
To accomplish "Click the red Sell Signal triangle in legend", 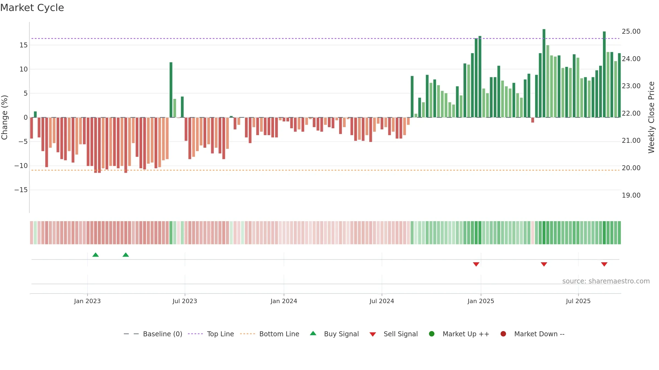I will 373,334.
